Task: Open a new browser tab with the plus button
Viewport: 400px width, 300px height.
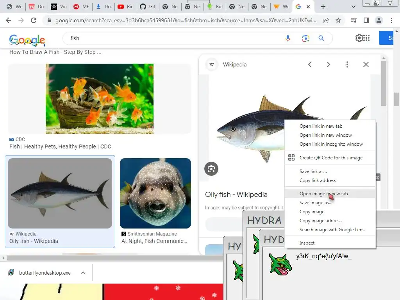Action: click(323, 7)
